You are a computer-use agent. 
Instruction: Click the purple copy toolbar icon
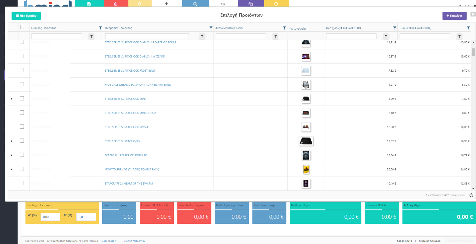tap(251, 4)
